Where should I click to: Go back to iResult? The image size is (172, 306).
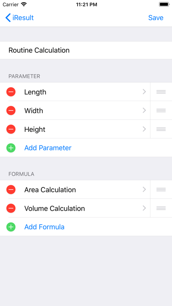(19, 18)
